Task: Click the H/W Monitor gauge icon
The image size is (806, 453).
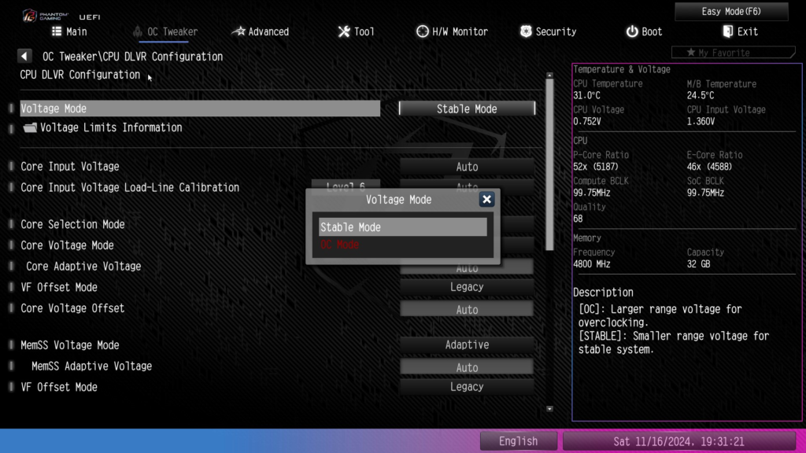Action: (x=422, y=31)
